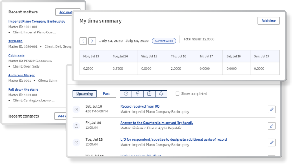Click the Add time button
Screen dimensions: 295x166
268,21
